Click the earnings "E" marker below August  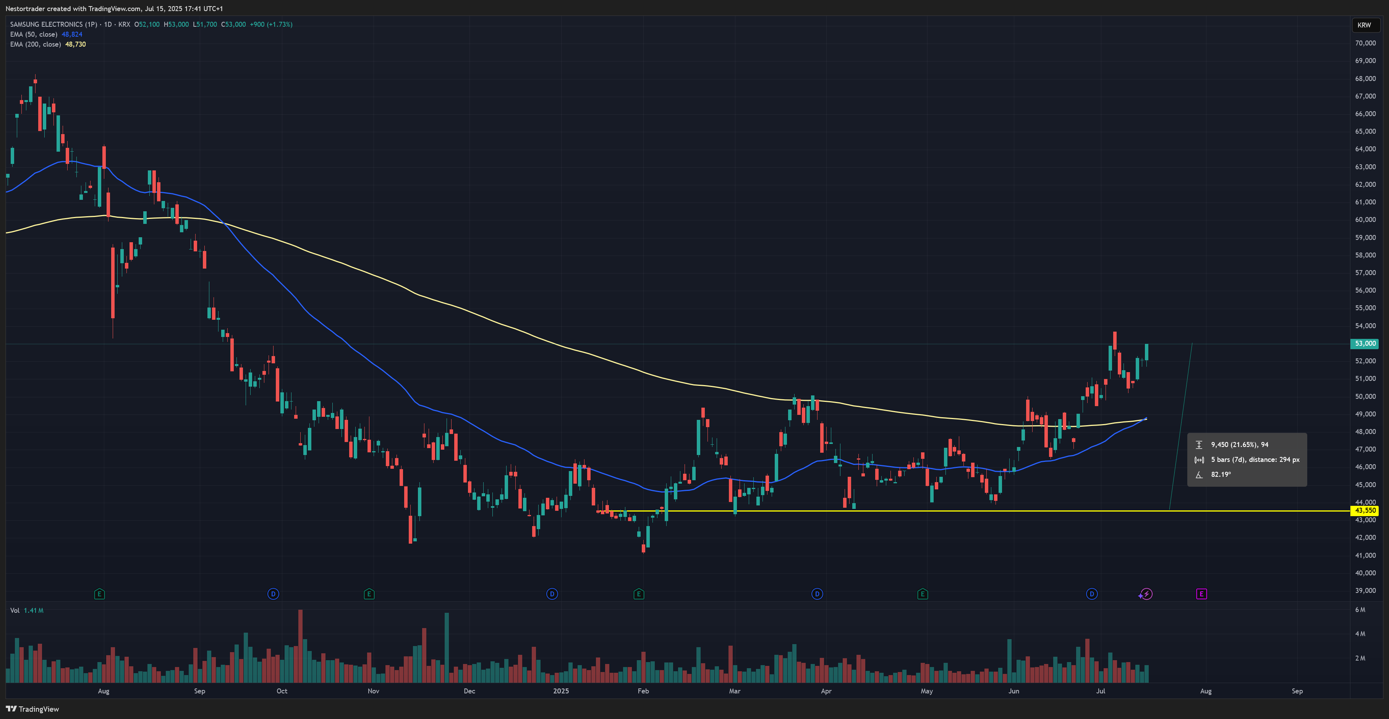99,594
